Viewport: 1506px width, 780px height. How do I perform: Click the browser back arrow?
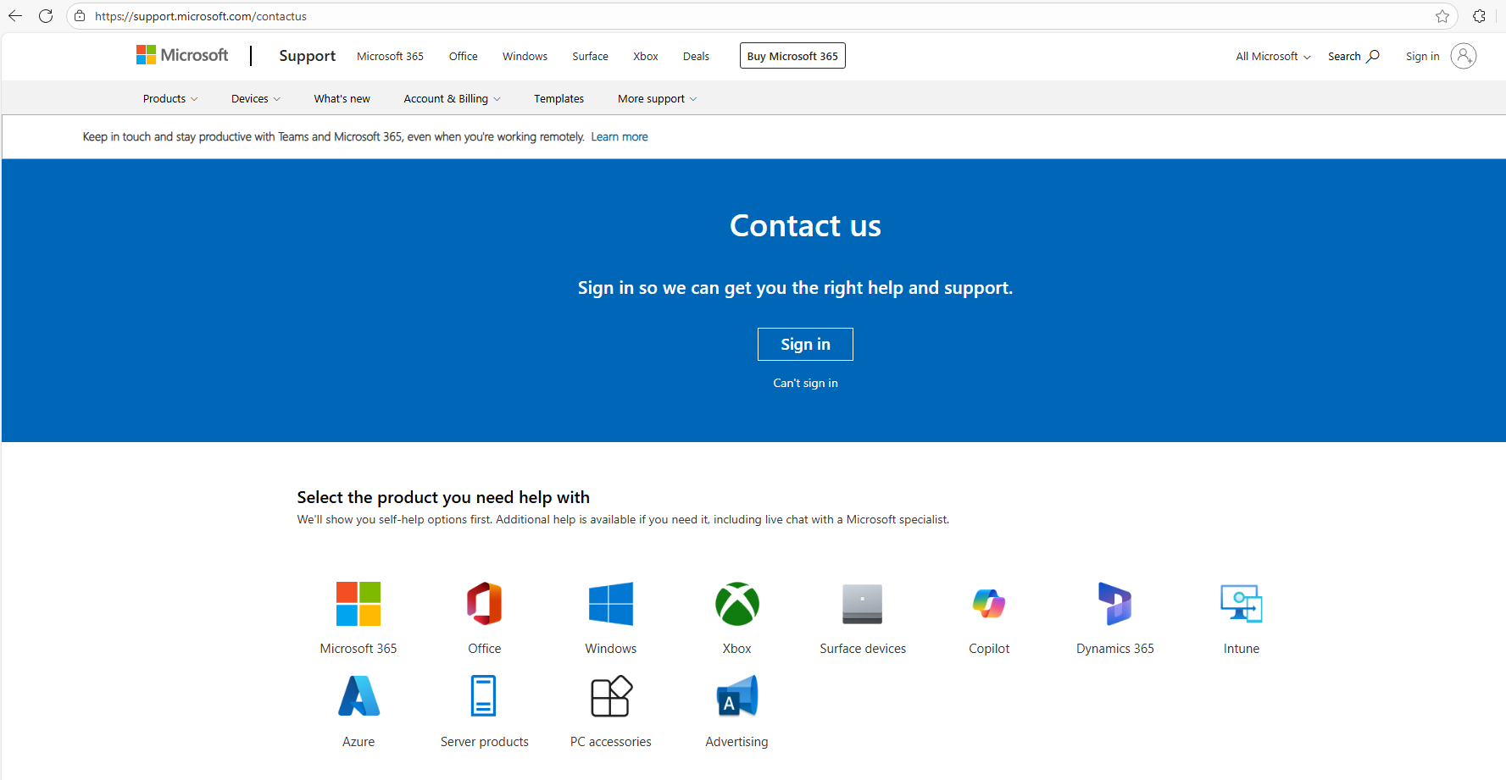[x=15, y=16]
